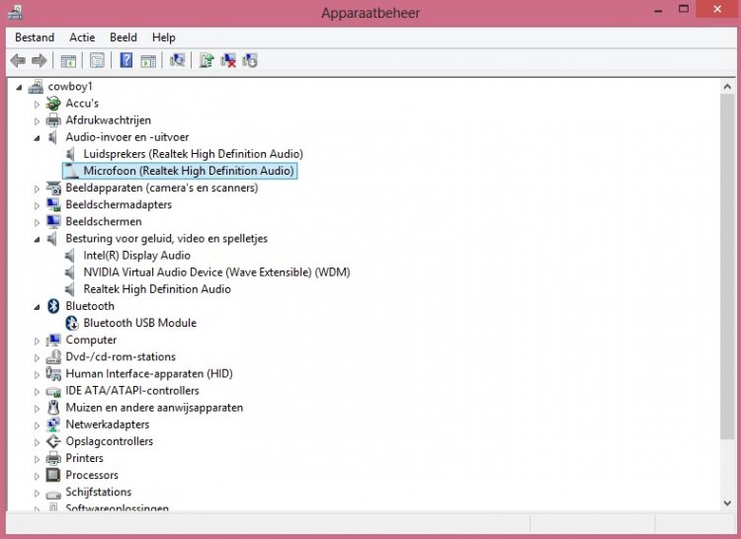Screen dimensions: 741x539
Task: Select the Beeldschermadapters label
Action: pos(119,204)
